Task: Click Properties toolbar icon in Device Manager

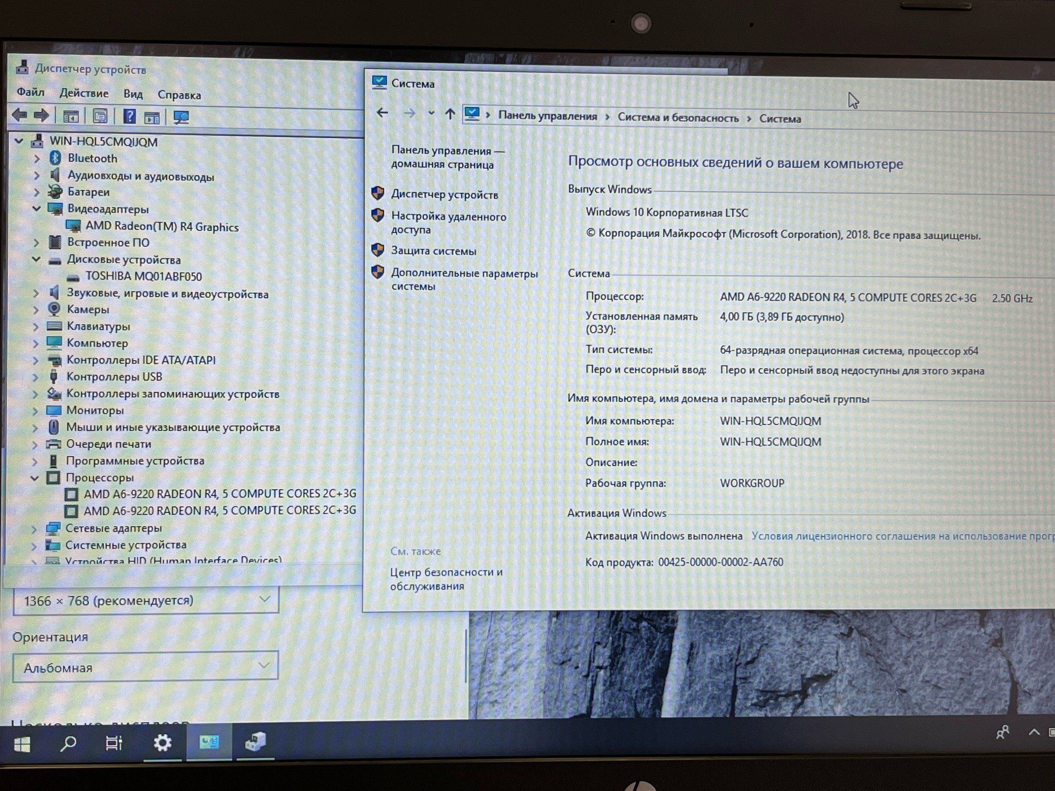Action: point(100,116)
